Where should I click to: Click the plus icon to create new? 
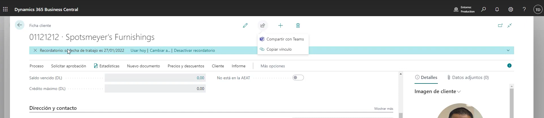coord(280,25)
